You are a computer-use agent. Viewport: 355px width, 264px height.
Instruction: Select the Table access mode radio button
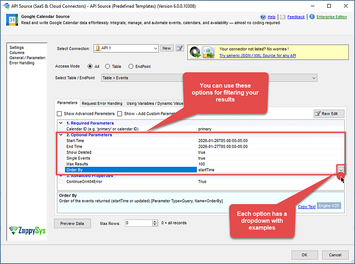108,66
